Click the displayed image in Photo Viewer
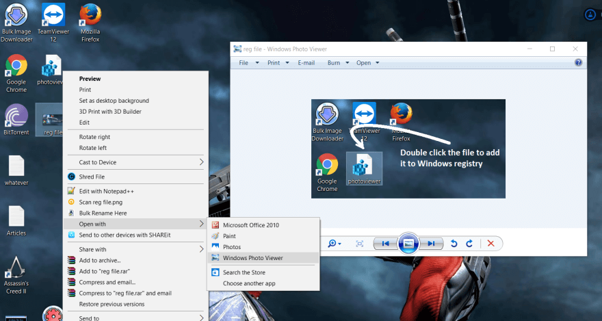The image size is (602, 321). [408, 149]
